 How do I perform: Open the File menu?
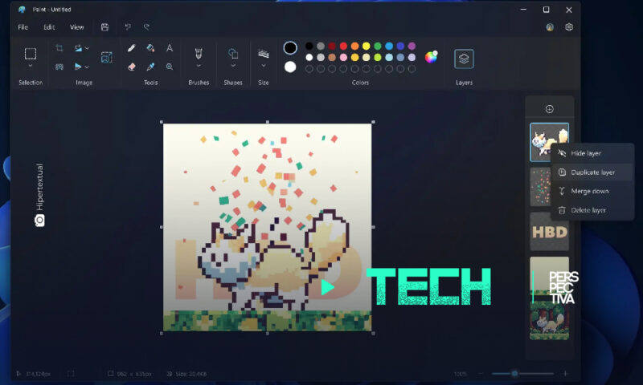click(23, 27)
